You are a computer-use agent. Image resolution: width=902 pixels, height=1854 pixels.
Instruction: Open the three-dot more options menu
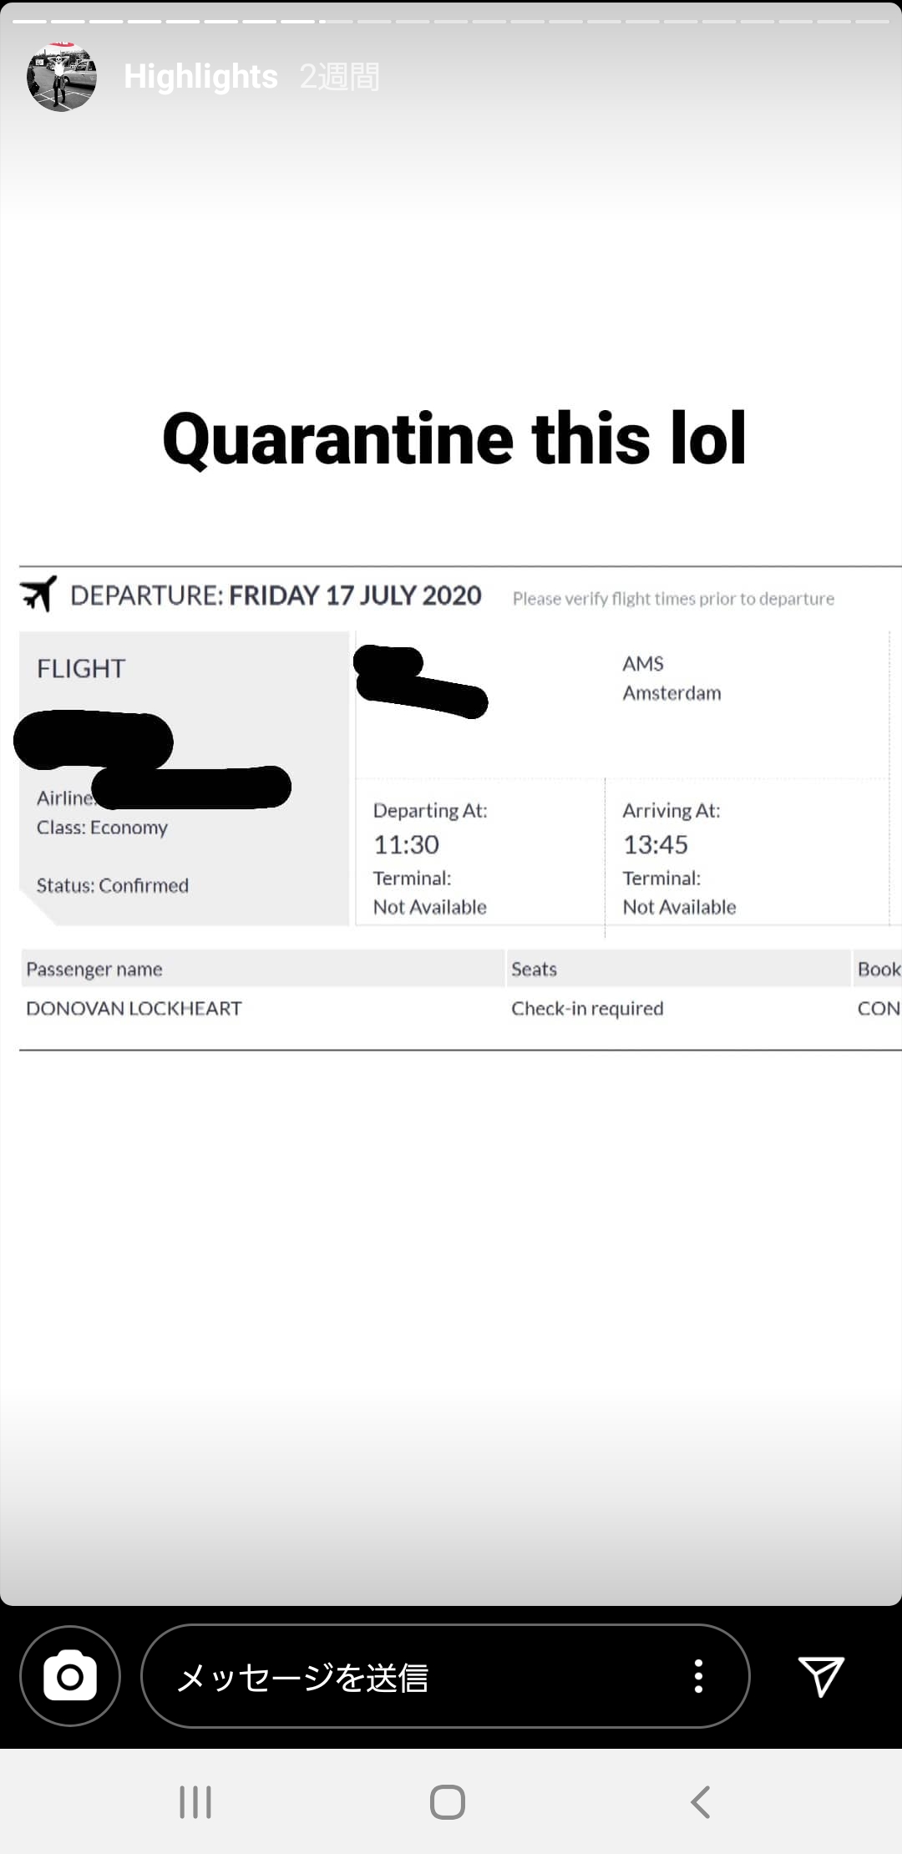coord(698,1676)
